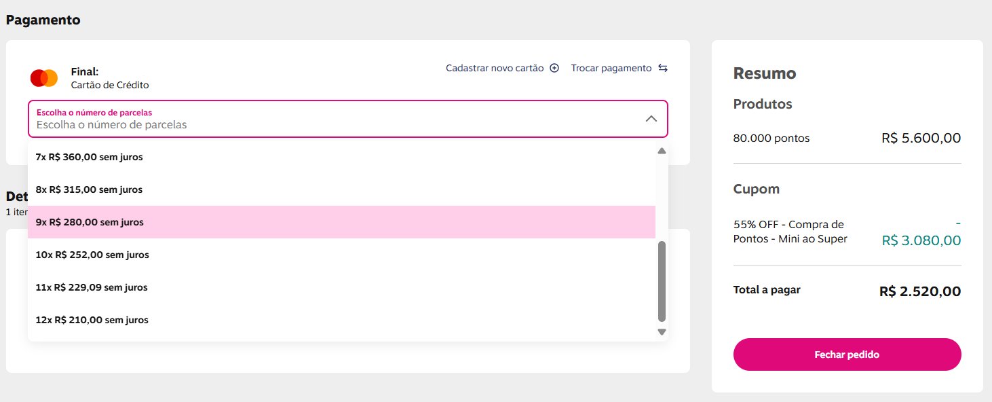Click Trocar pagamento link
This screenshot has height=402, width=992.
611,68
